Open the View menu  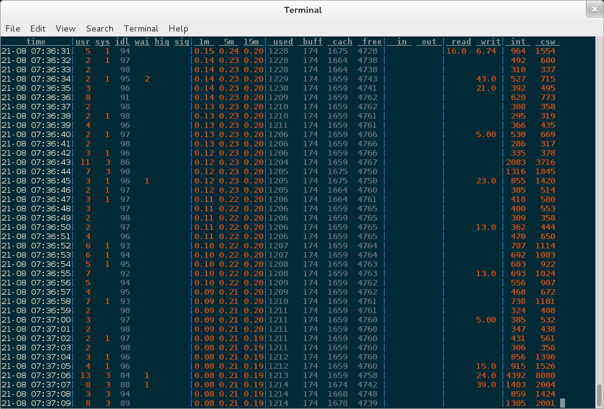tap(66, 28)
